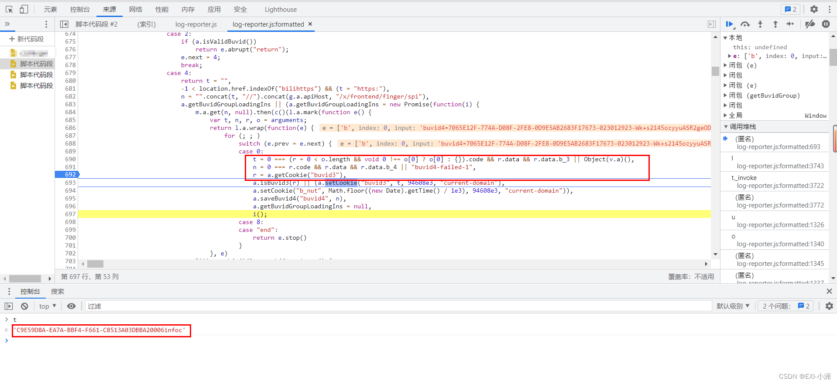
Task: Clear the console output
Action: [24, 306]
